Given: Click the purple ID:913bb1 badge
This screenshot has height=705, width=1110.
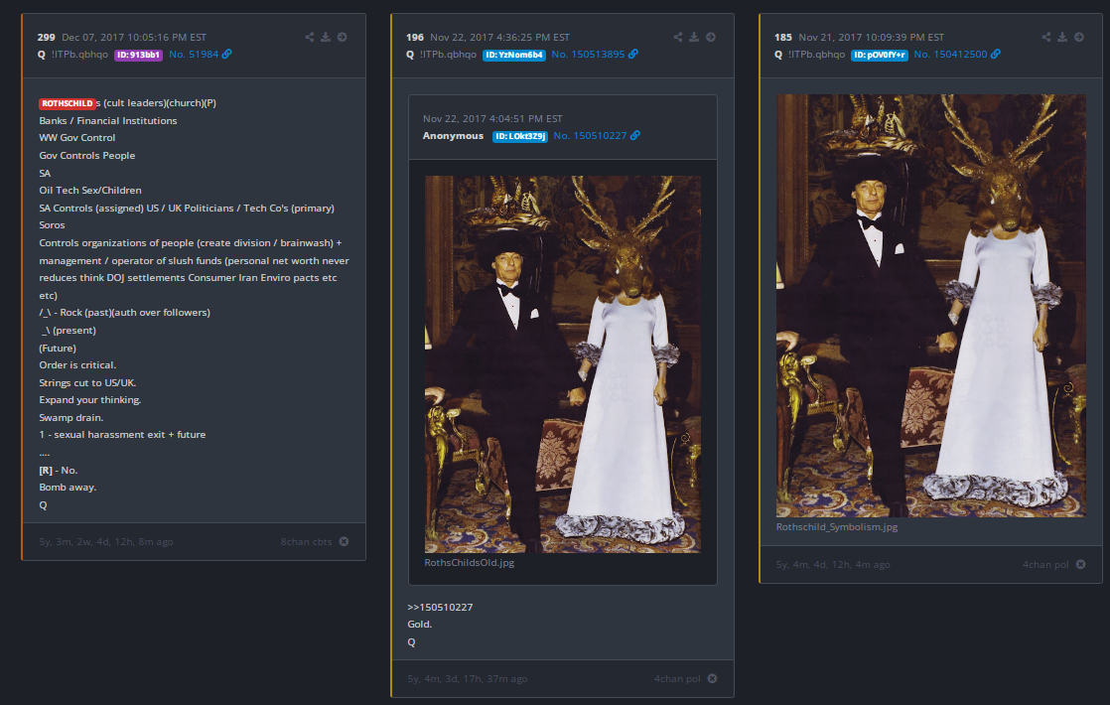Looking at the screenshot, I should click(139, 55).
